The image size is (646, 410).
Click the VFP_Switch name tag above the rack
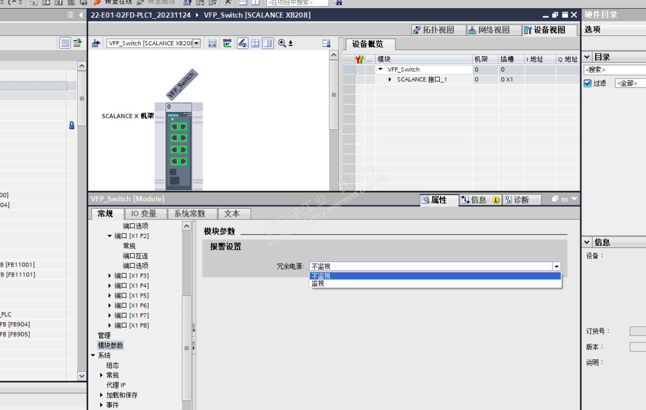[182, 84]
